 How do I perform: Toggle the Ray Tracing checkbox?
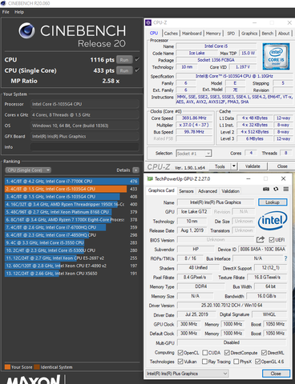point(205,362)
